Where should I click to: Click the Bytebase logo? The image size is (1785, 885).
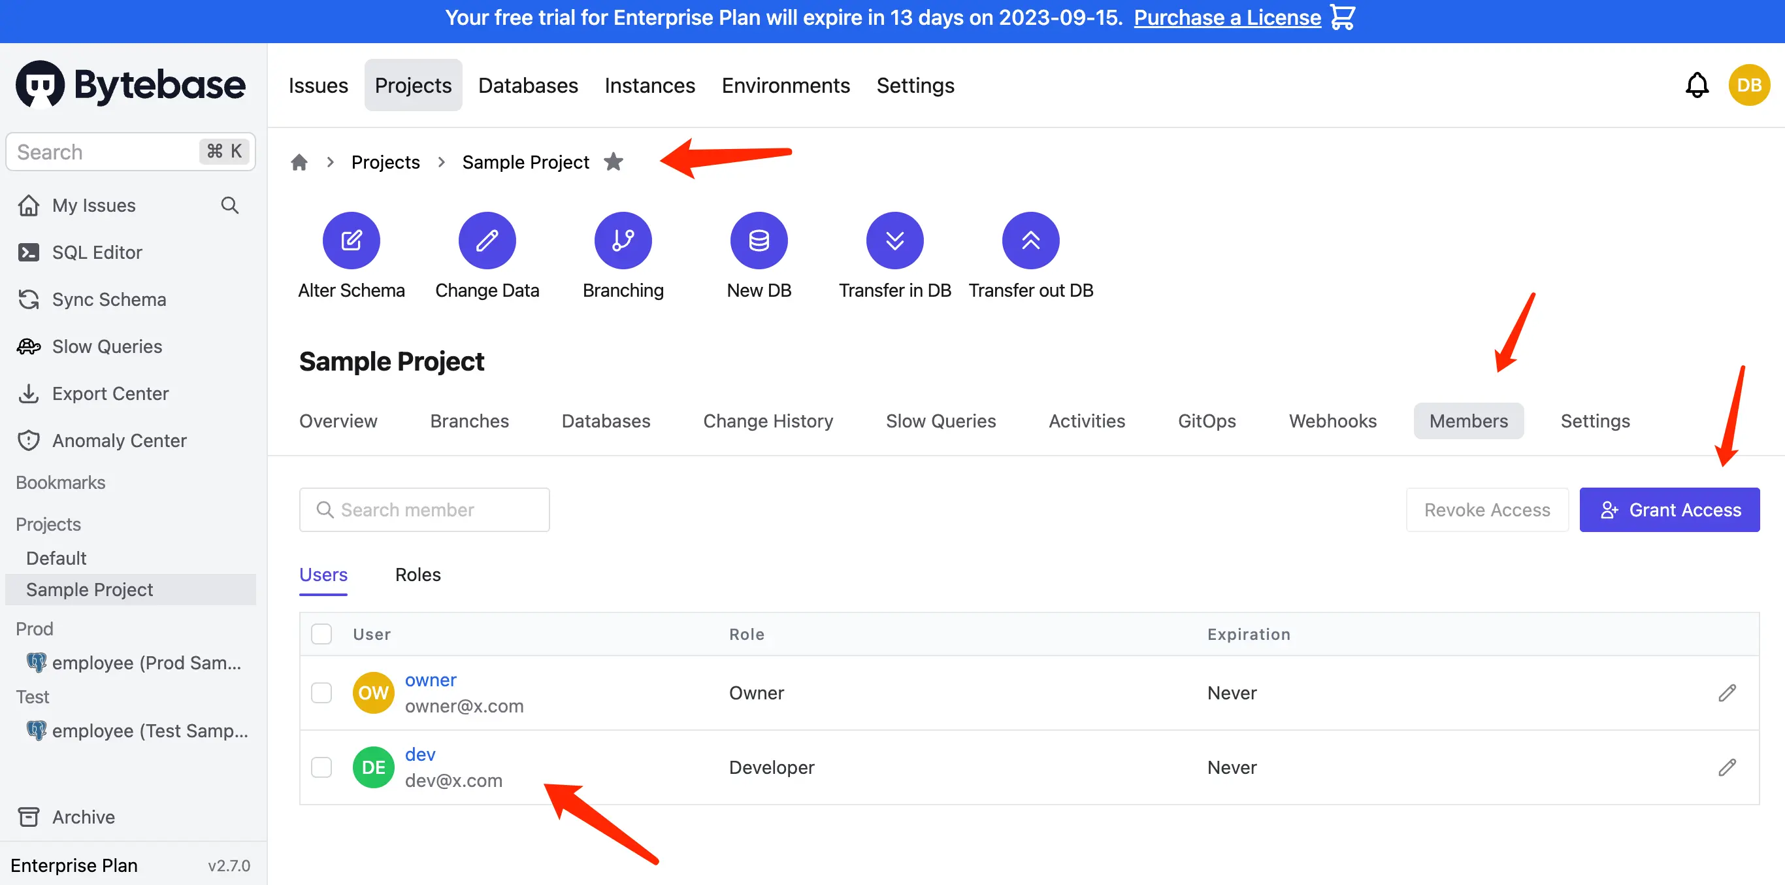[130, 84]
